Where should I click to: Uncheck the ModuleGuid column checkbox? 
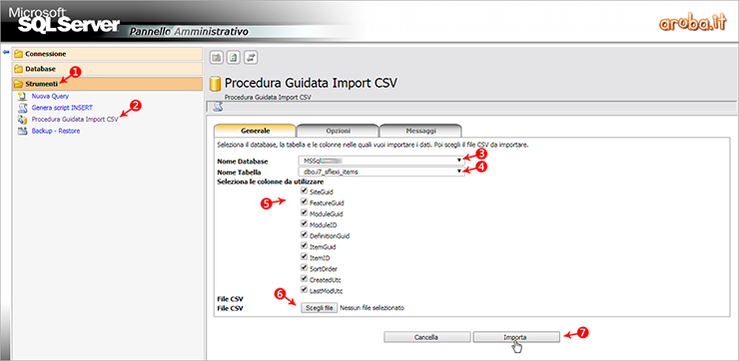(x=304, y=213)
